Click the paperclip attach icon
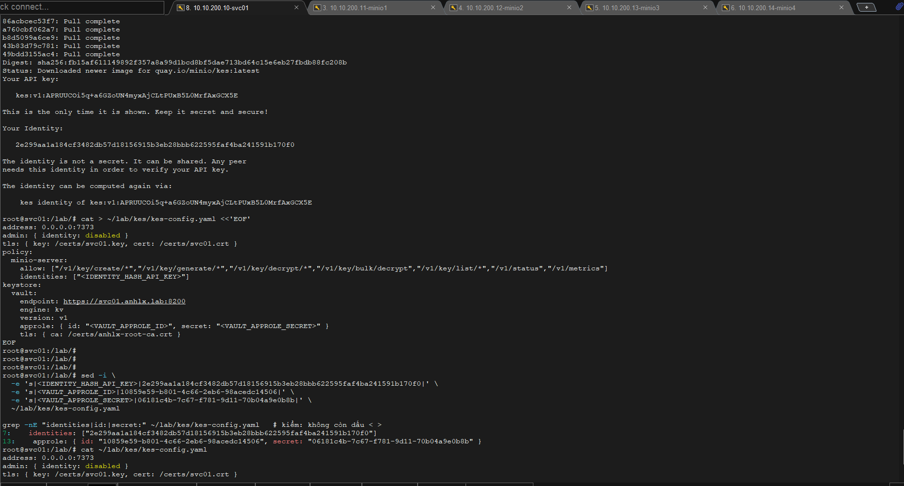This screenshot has height=486, width=904. pyautogui.click(x=899, y=7)
